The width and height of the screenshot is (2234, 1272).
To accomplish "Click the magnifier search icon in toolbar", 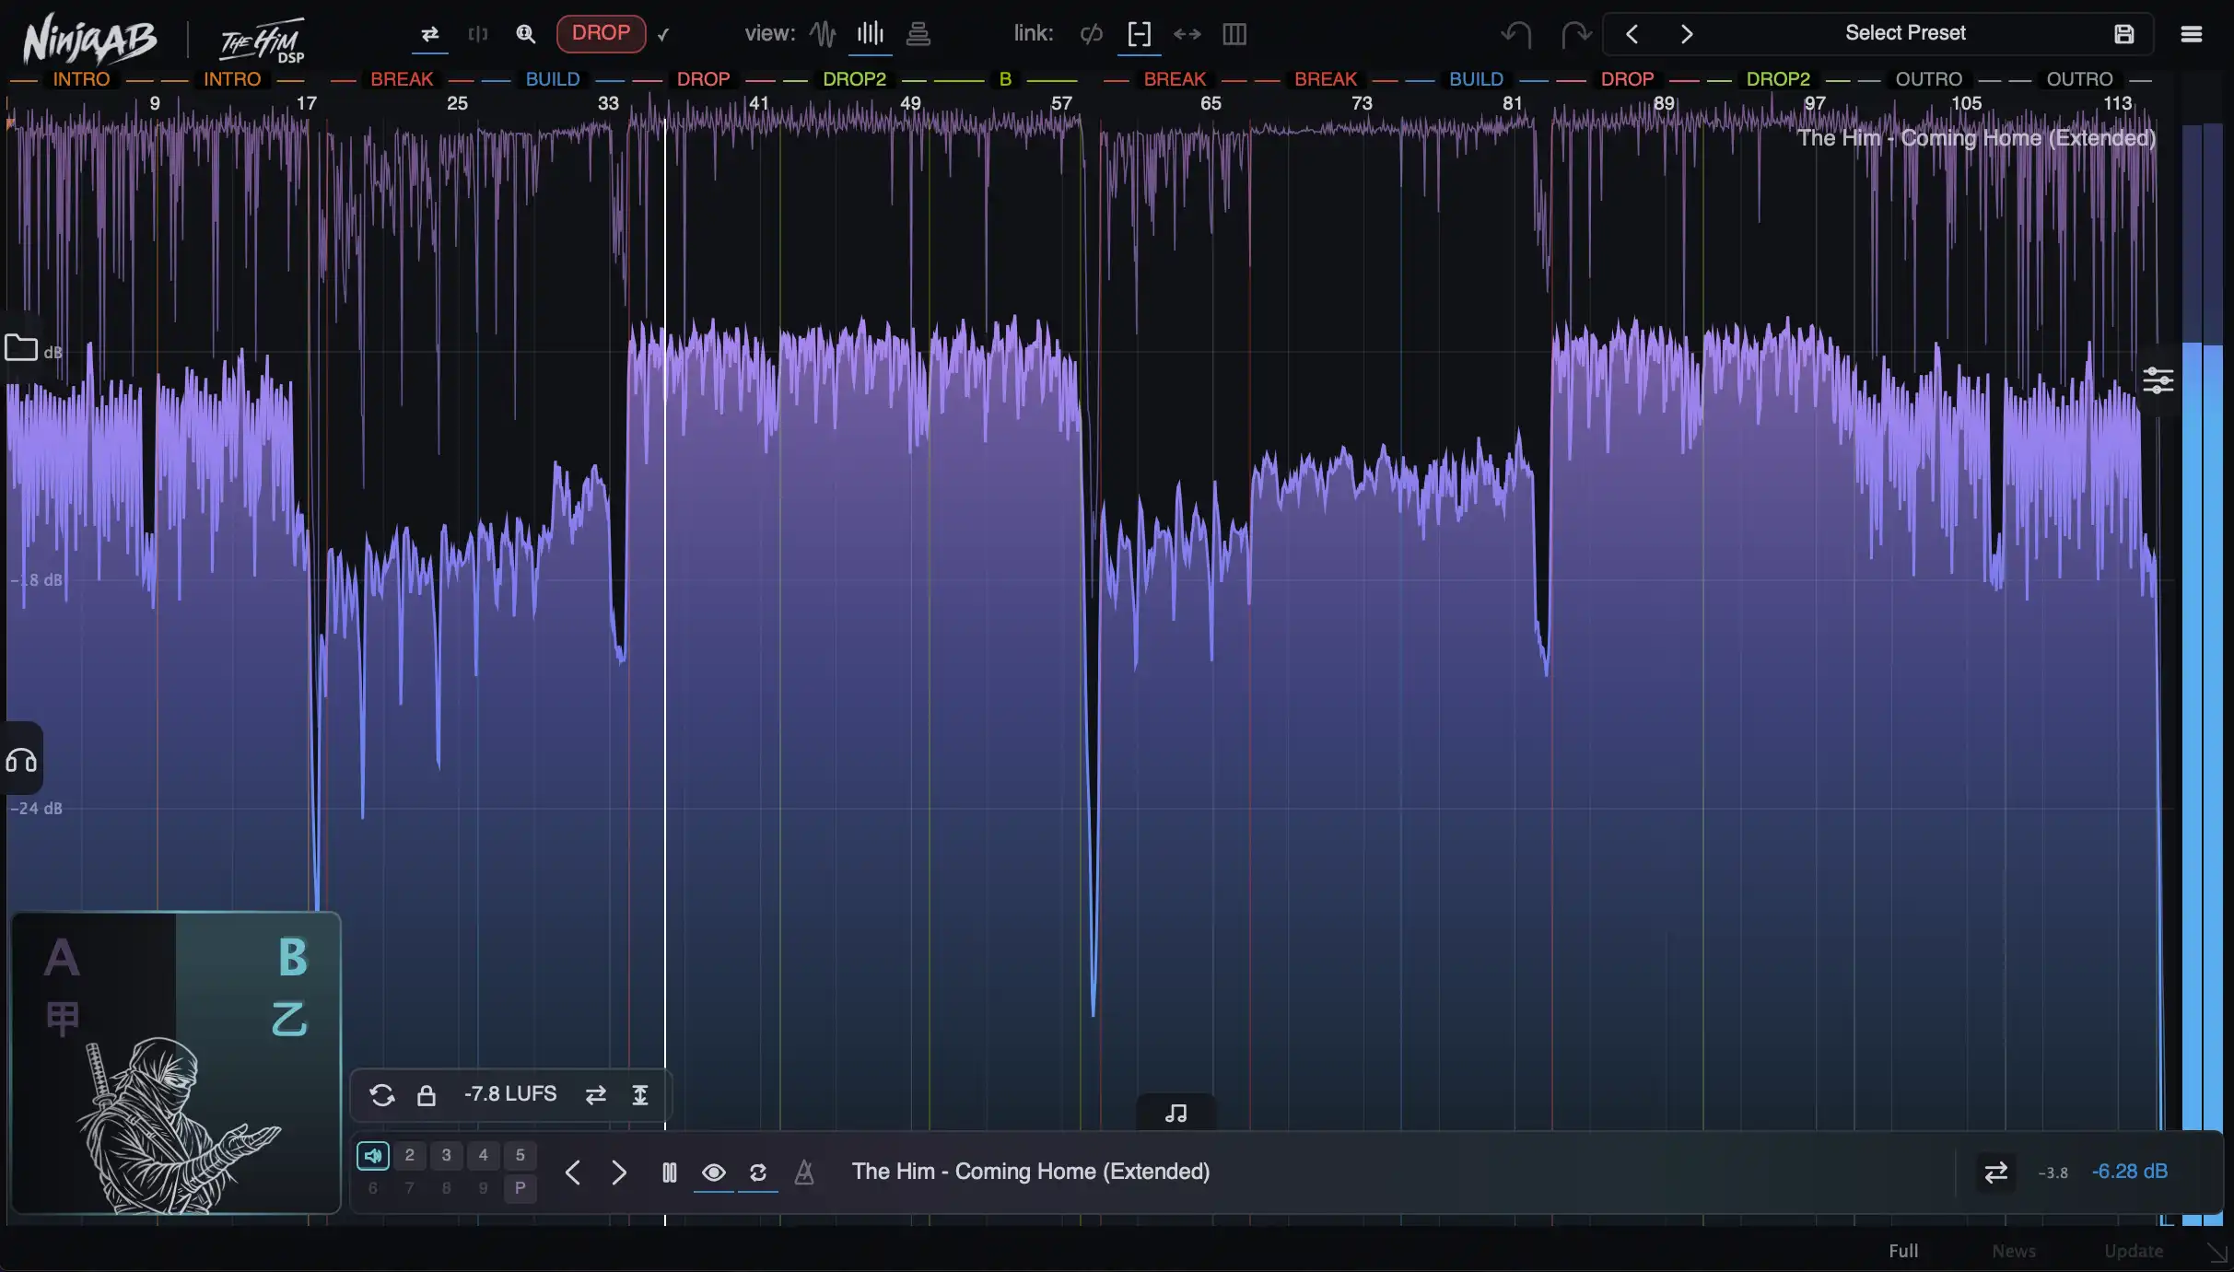I will pyautogui.click(x=525, y=34).
